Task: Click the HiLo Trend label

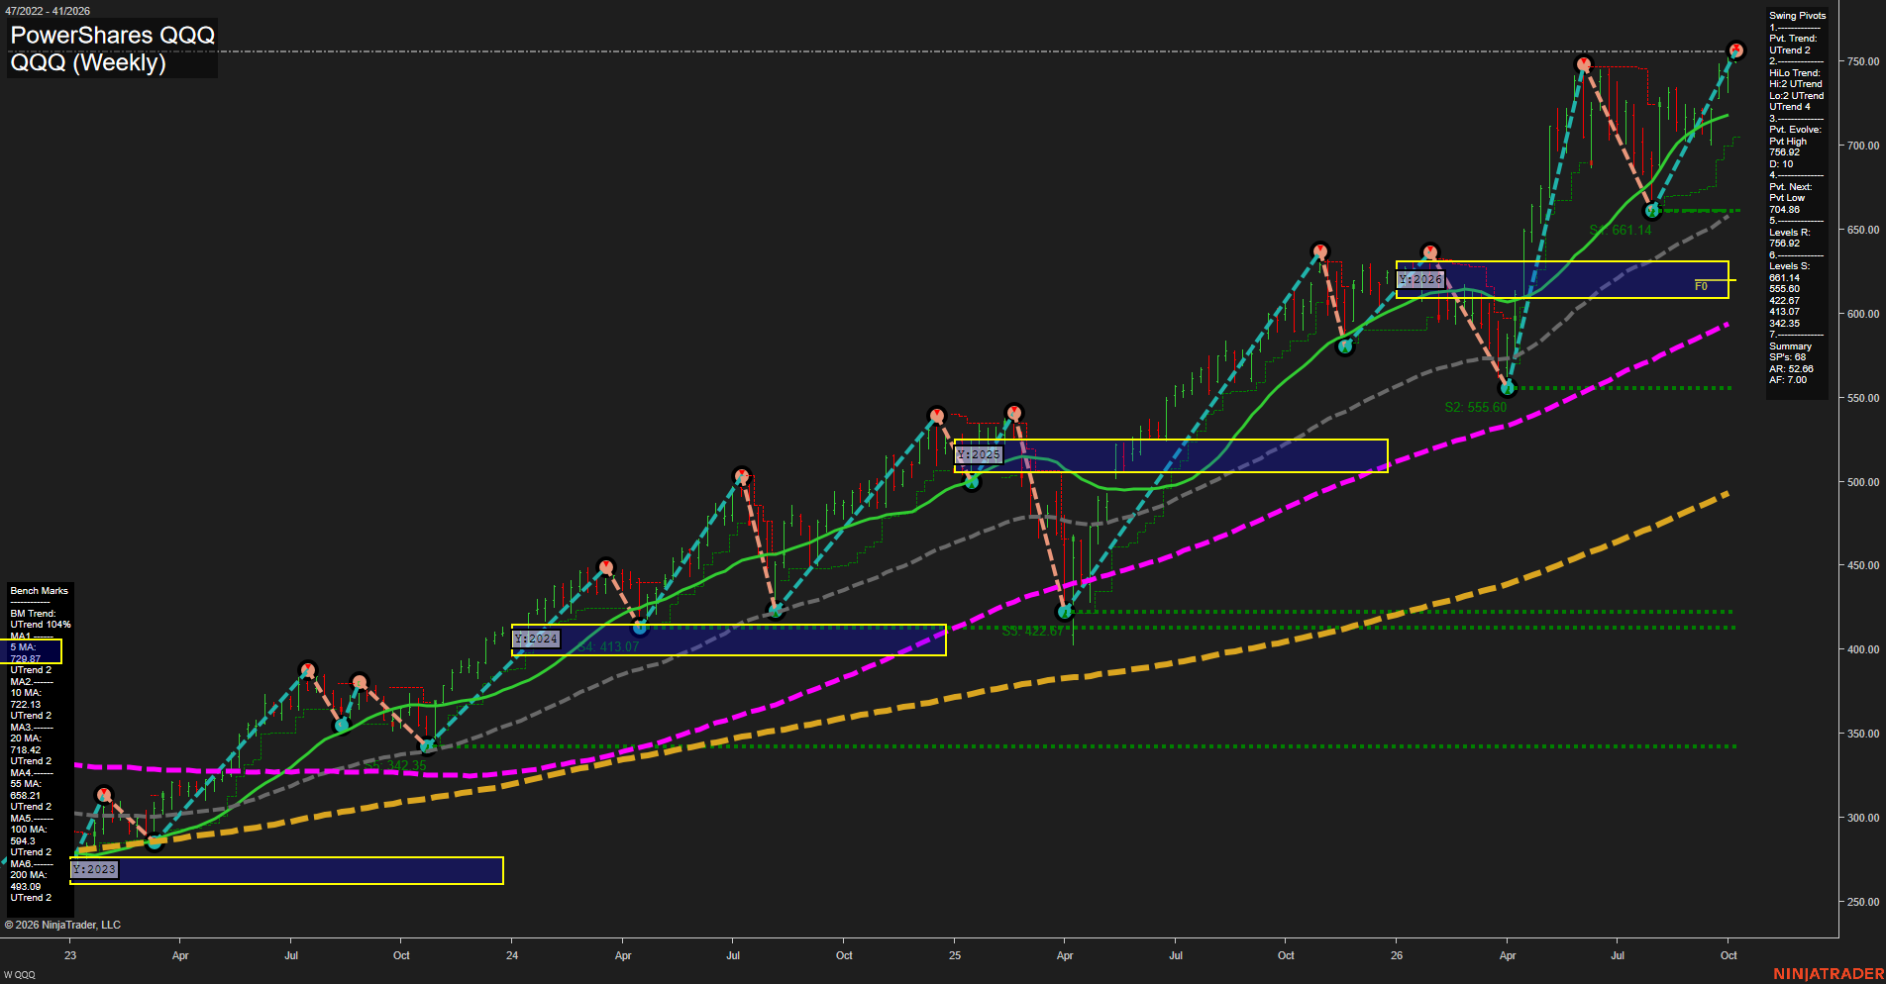Action: pos(1795,73)
